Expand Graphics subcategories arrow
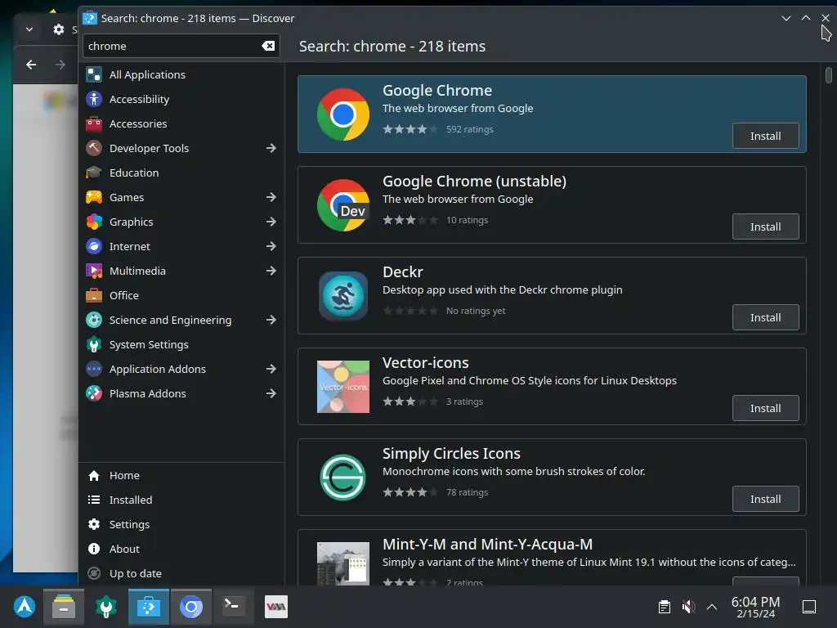The height and width of the screenshot is (628, 837). [271, 222]
